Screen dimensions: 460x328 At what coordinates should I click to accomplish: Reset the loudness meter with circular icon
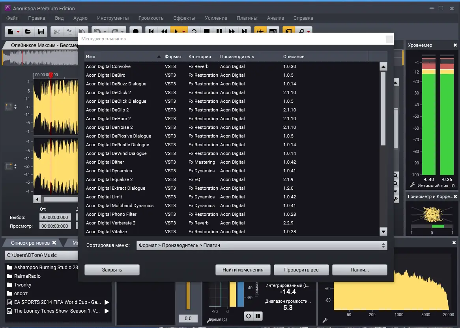click(249, 316)
